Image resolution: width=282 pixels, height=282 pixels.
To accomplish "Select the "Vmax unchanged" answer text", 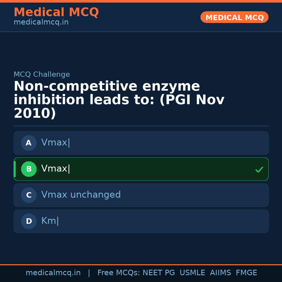I will click(x=81, y=195).
